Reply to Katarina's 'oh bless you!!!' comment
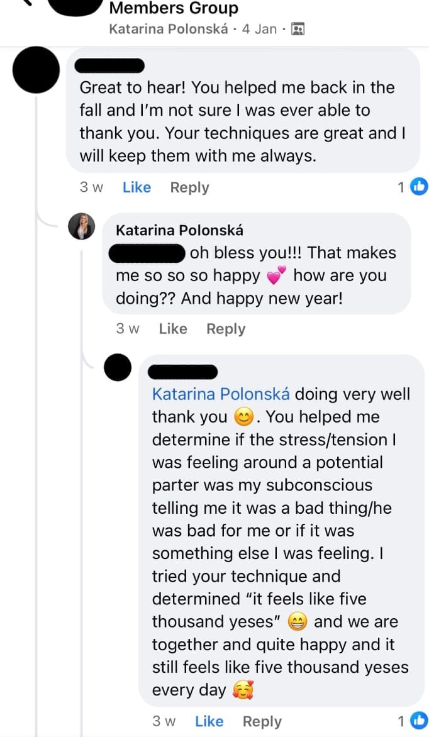 tap(226, 329)
